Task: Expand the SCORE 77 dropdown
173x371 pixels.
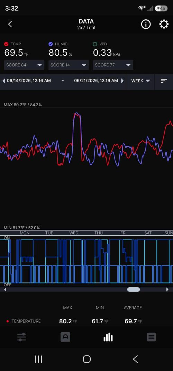Action: click(113, 65)
